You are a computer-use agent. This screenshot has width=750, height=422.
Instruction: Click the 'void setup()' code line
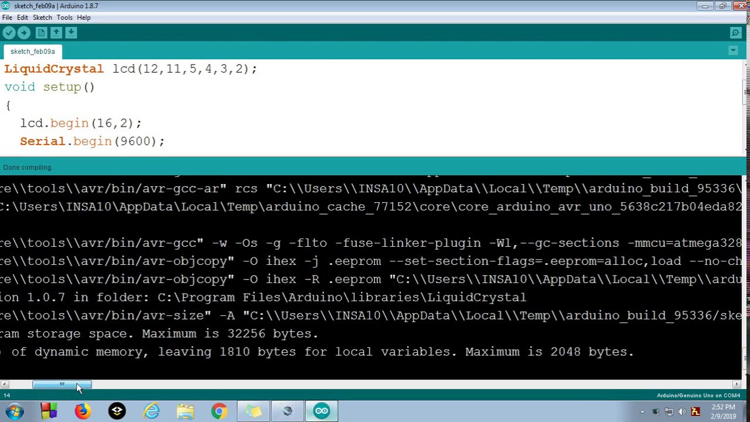pos(49,87)
